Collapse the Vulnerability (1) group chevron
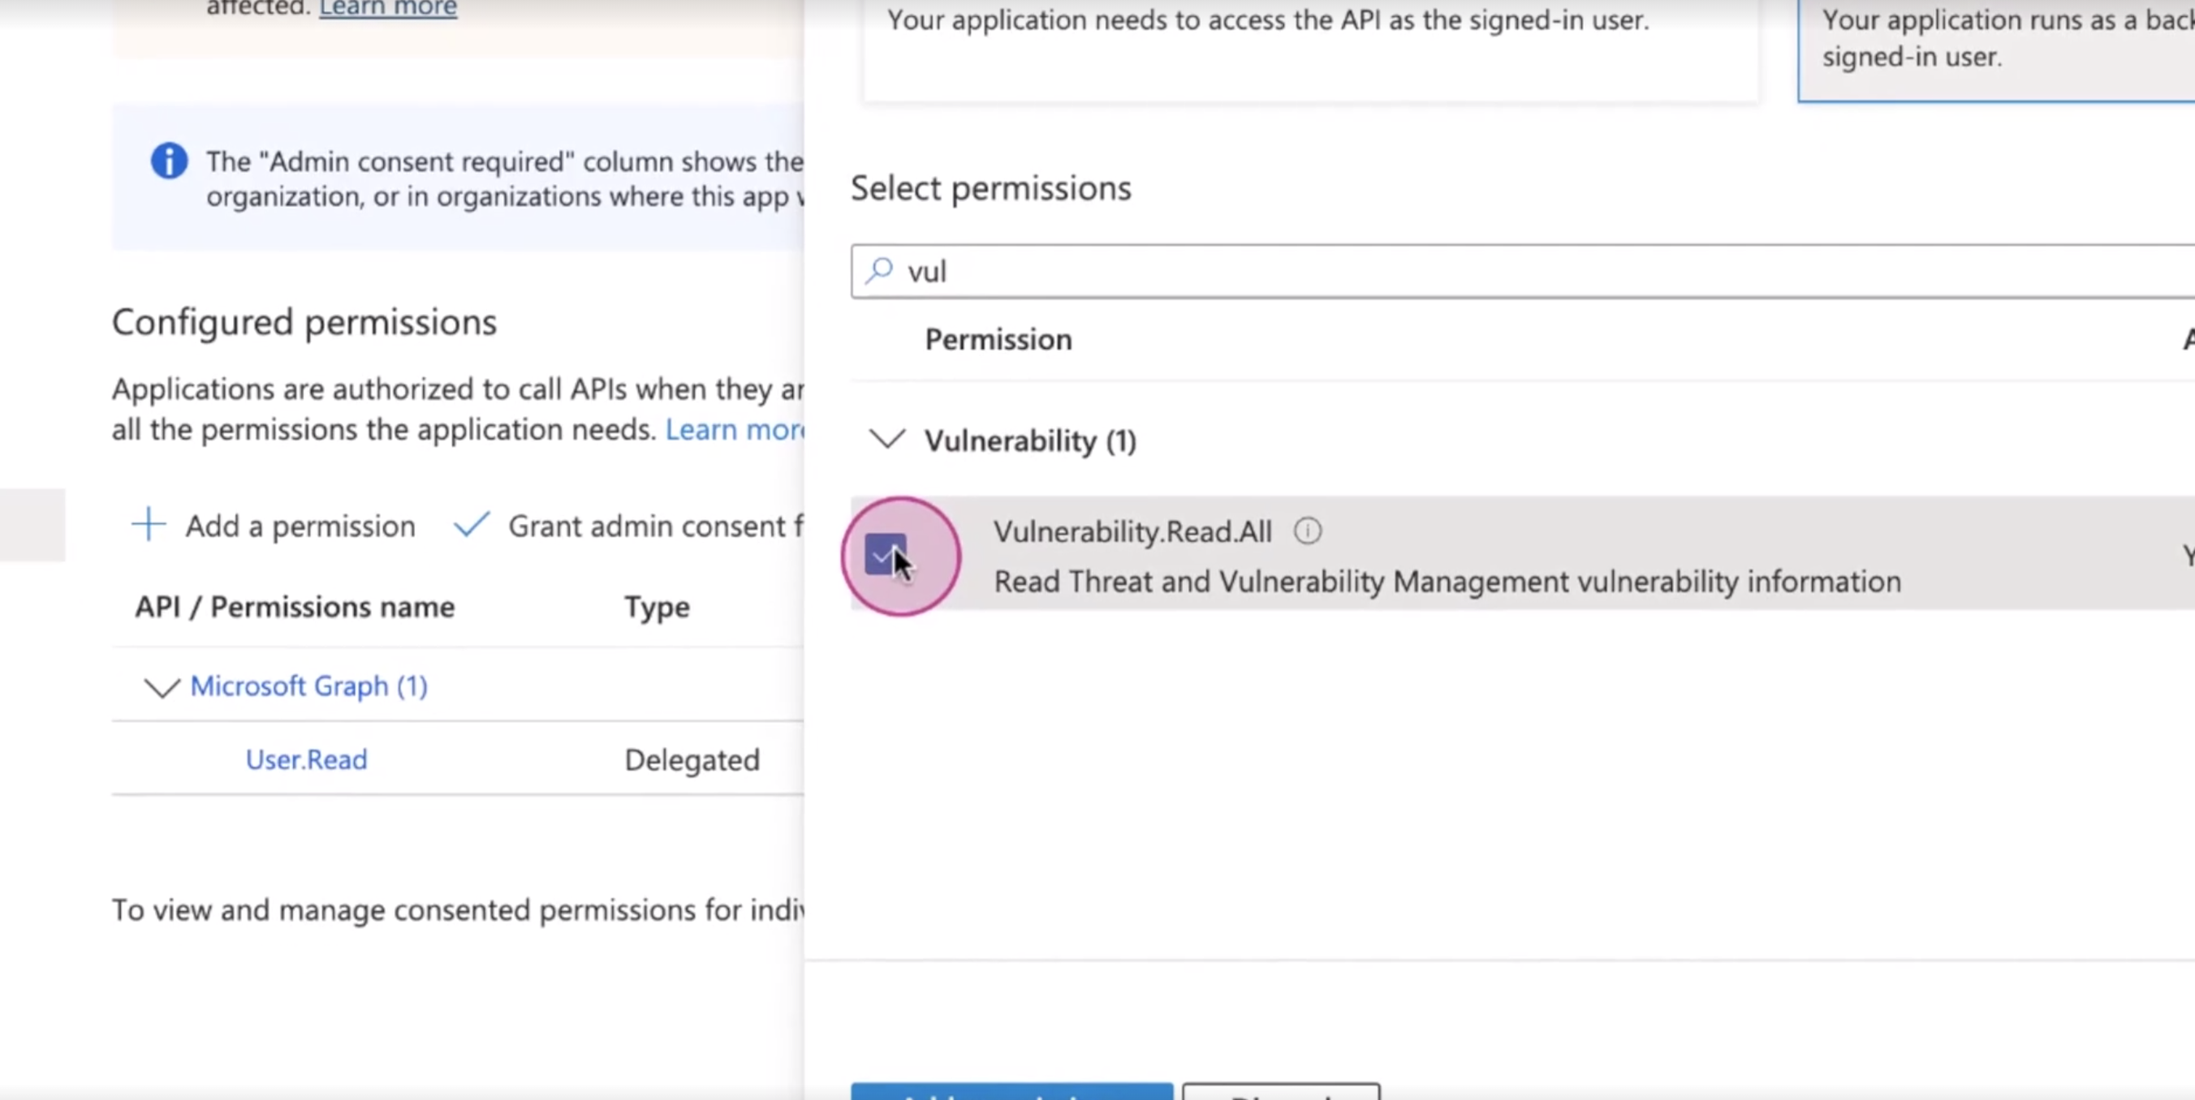 click(x=886, y=440)
